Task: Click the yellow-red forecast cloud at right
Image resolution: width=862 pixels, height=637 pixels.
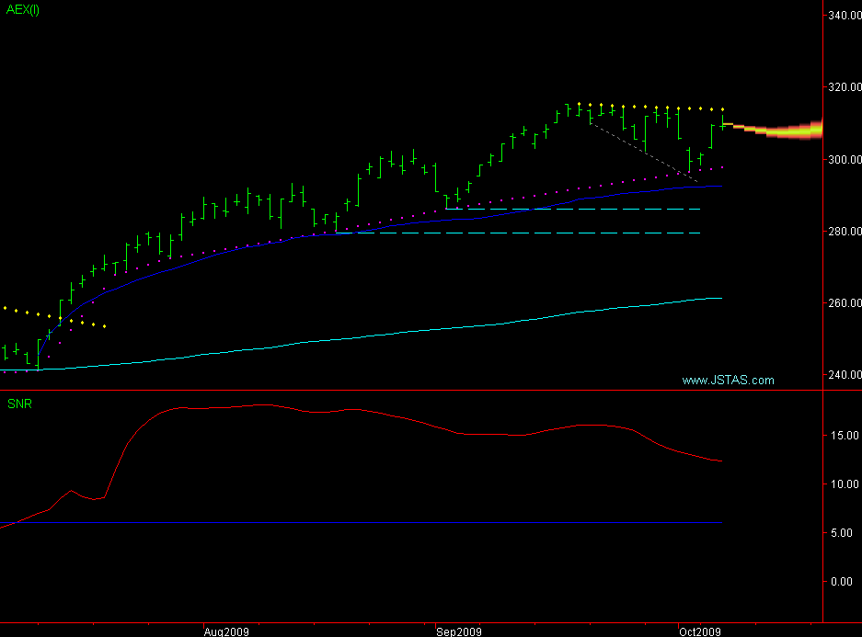Action: point(791,131)
